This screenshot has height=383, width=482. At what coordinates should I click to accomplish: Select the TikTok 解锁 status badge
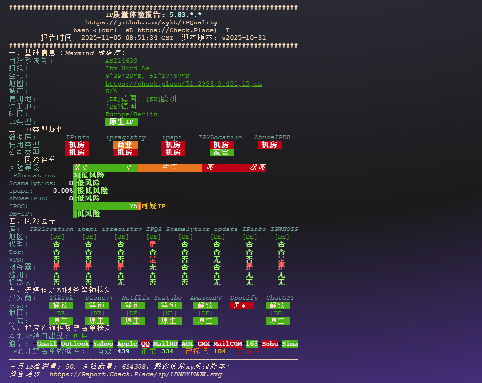click(61, 305)
